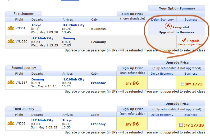Click the Vietnam Airlines lotus icon beside VN301
Viewport: 210px width, 139px height.
pos(11,28)
